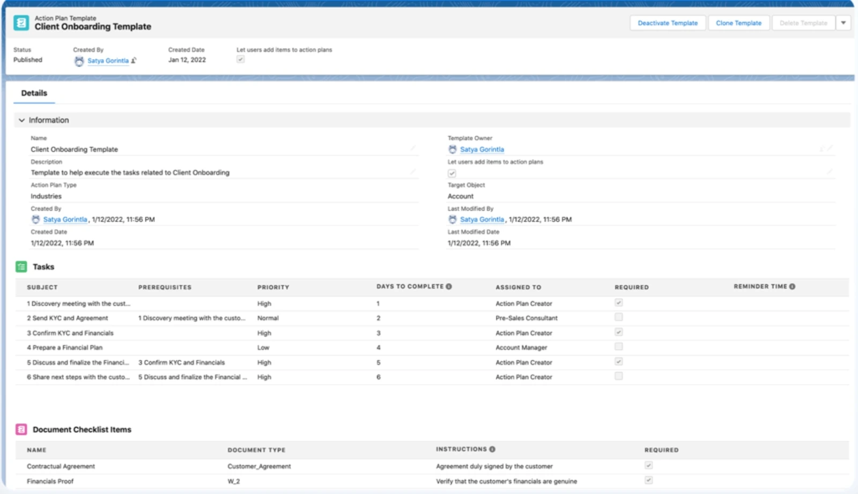Click 'Pre-Sales Consultant' assigned to cell
Screen dimensions: 858x494
(527, 318)
